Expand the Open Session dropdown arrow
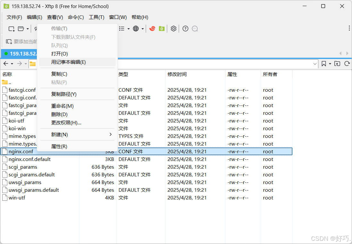 point(28,29)
